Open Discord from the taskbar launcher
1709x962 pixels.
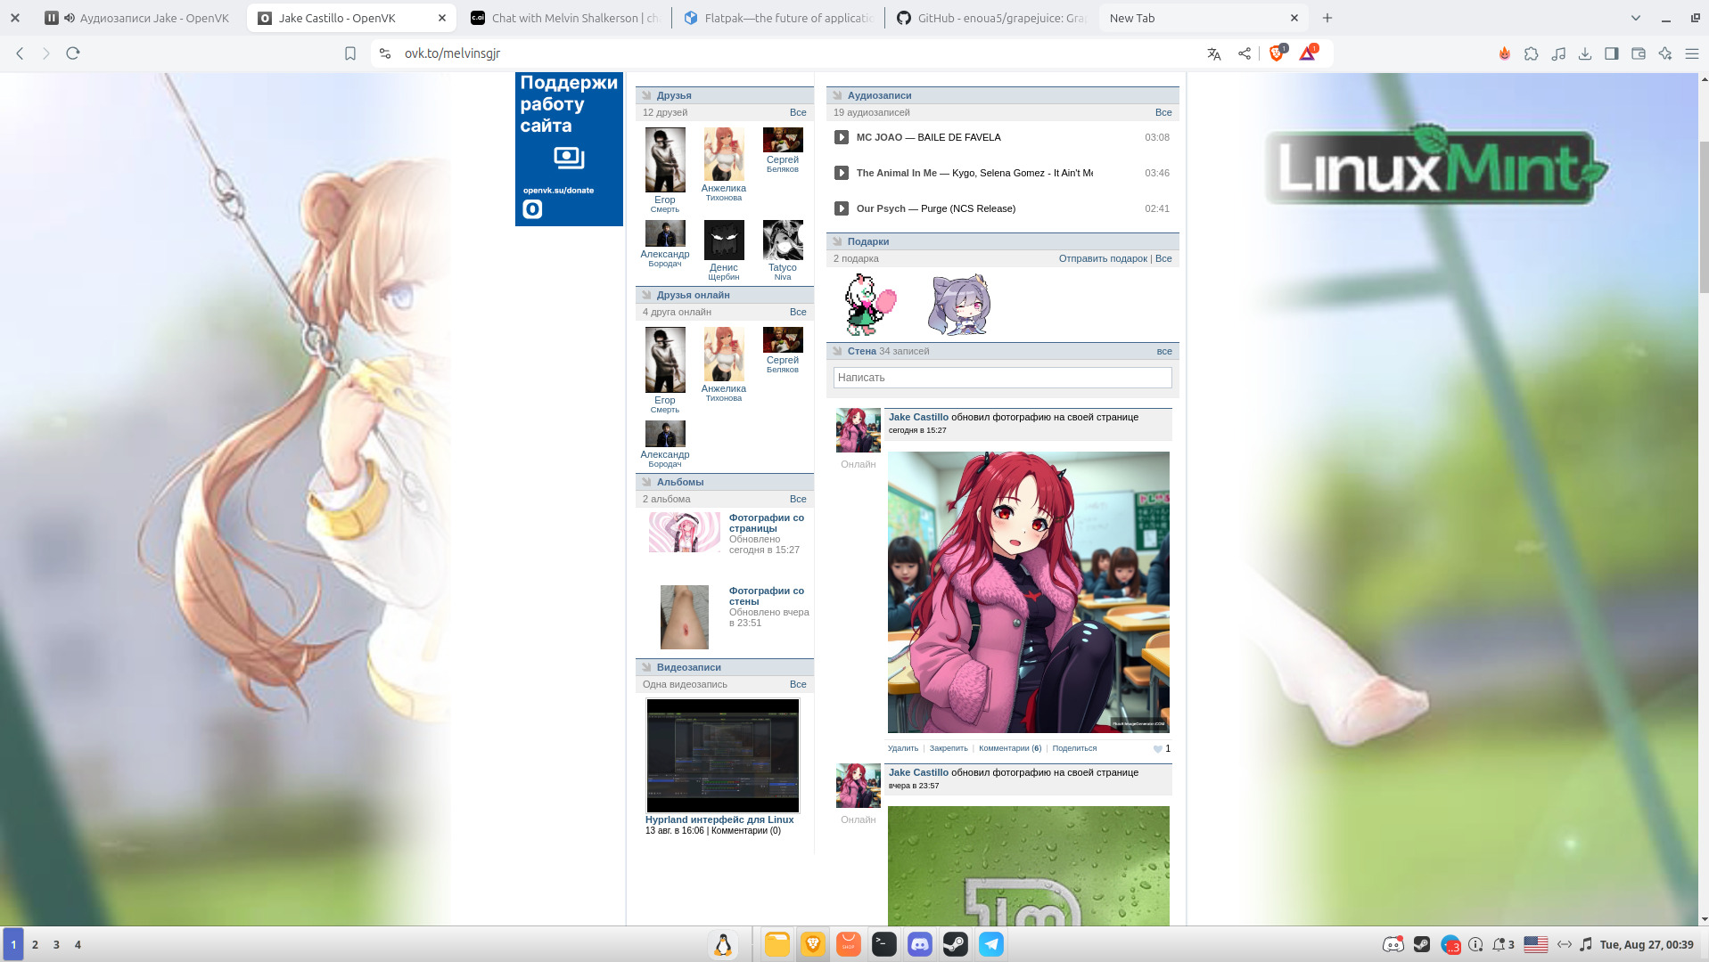pyautogui.click(x=919, y=944)
